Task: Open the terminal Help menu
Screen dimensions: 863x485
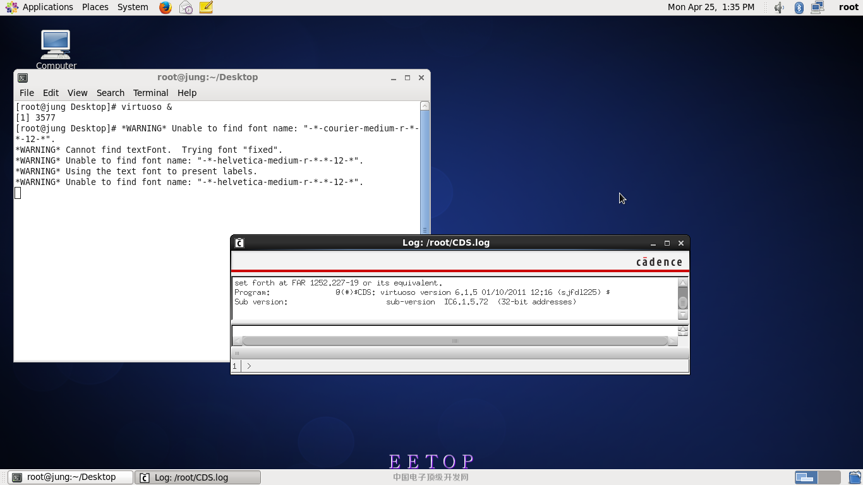Action: click(x=187, y=93)
